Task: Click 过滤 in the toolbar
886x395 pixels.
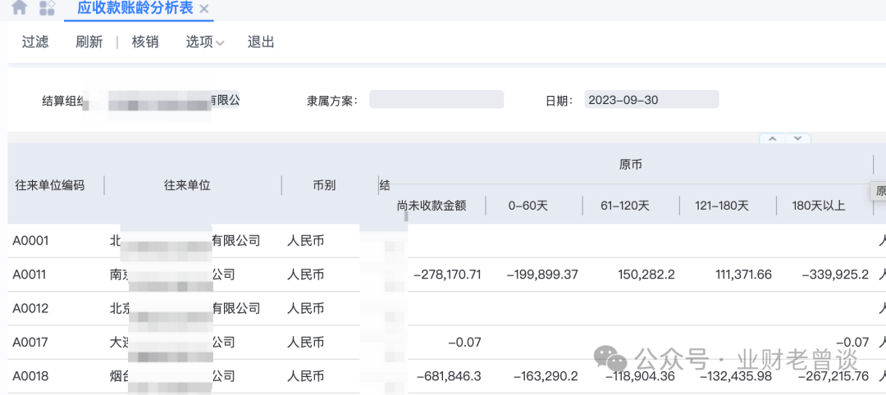Action: click(x=35, y=42)
